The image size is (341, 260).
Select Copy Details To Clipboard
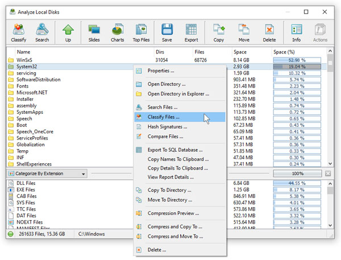[180, 168]
